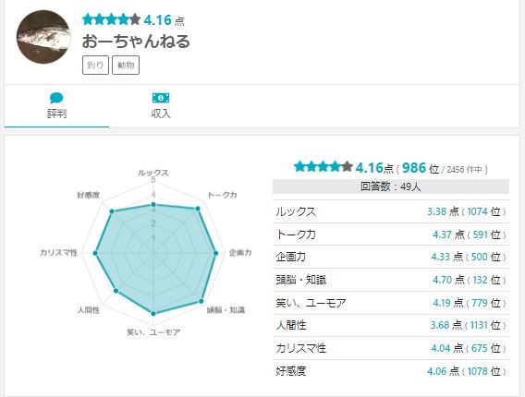Click the money bill icon above 収入
The width and height of the screenshot is (525, 397).
(161, 98)
